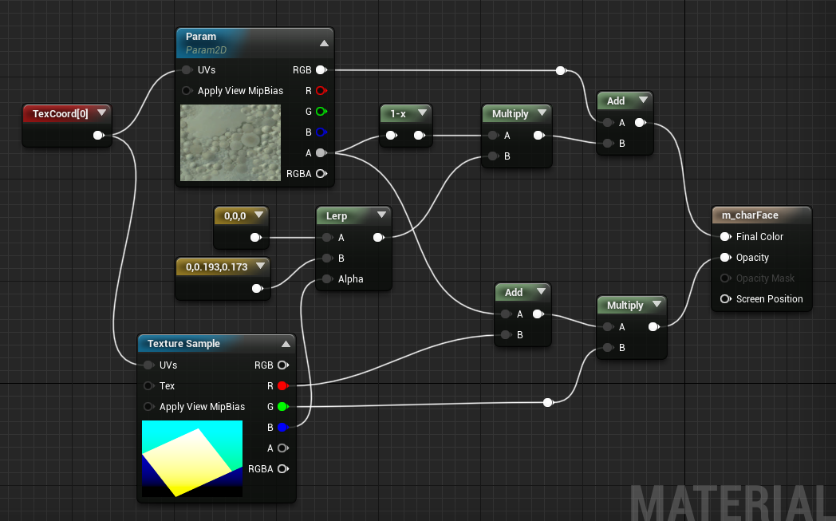Click the upper Add node B input pin
This screenshot has height=521, width=836.
pos(609,144)
